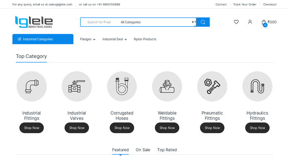
Task: Focus the Search for Products field
Action: [100, 22]
